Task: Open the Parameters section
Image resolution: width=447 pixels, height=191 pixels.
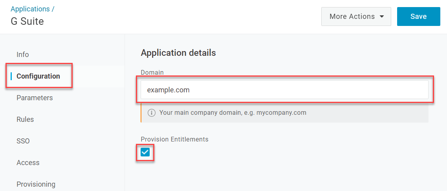Action: pyautogui.click(x=35, y=98)
